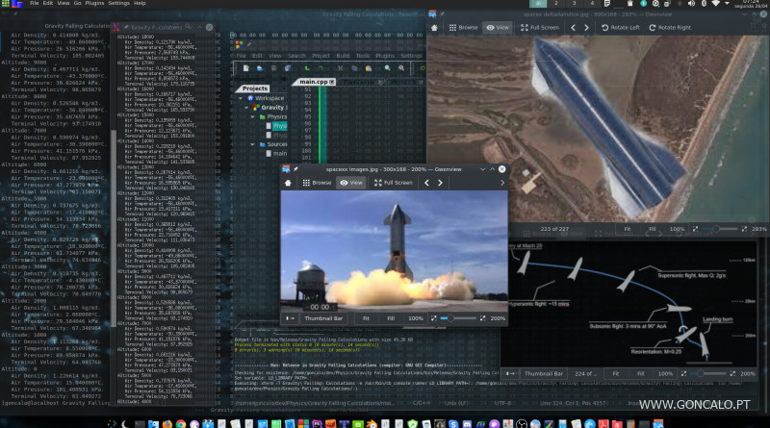Viewport: 770px width, 428px height.
Task: Expand the system tray hidden icons arrow
Action: coord(728,4)
